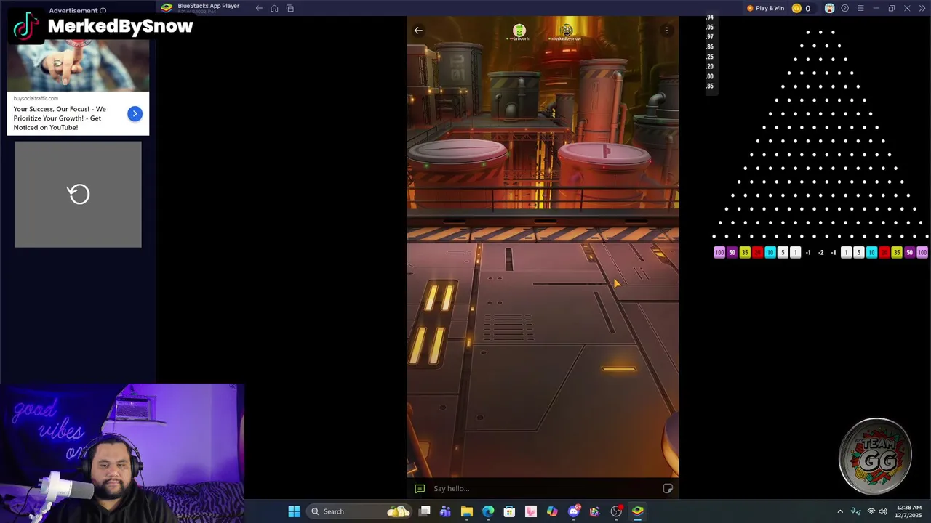This screenshot has width=931, height=523.
Task: Open the Play & Win rewards
Action: click(765, 8)
